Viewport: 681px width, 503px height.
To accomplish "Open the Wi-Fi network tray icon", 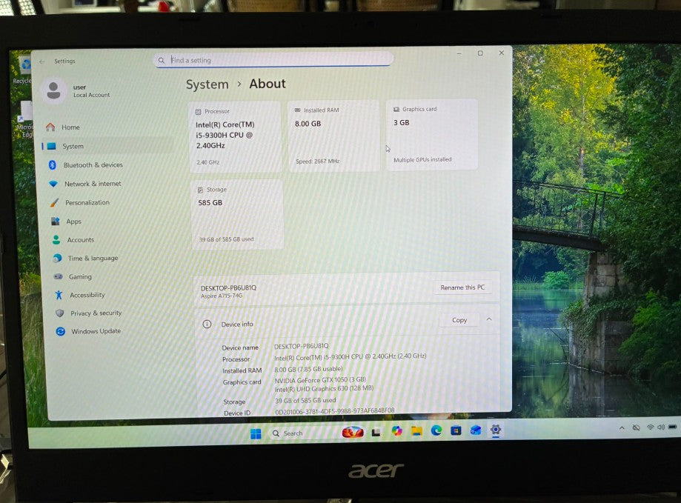I will coord(650,427).
